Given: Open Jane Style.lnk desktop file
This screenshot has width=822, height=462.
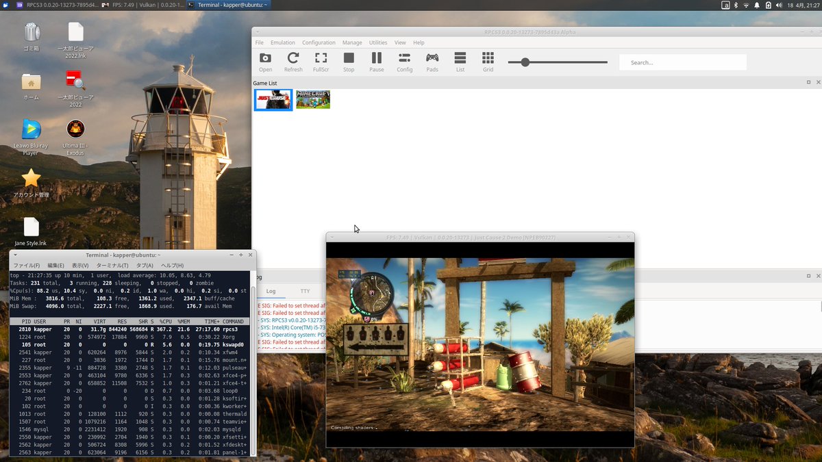Looking at the screenshot, I should pyautogui.click(x=31, y=232).
